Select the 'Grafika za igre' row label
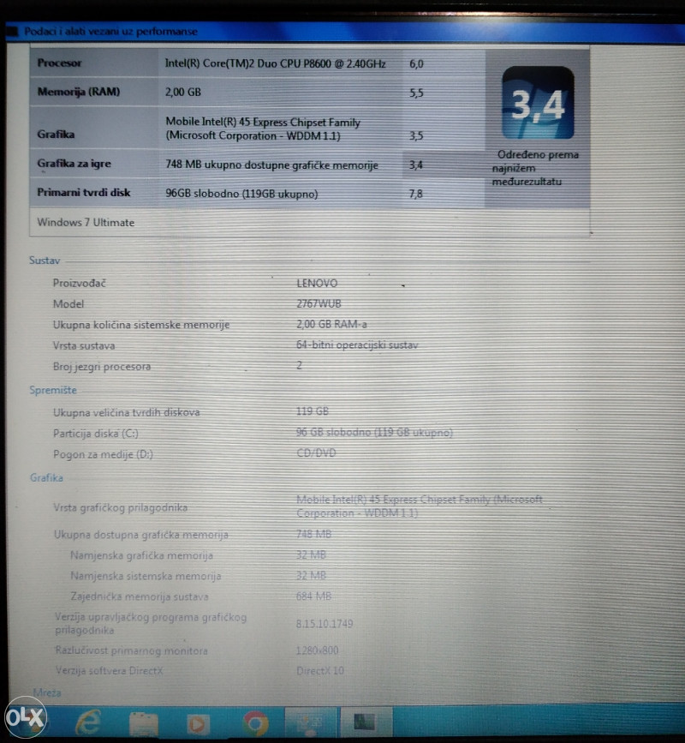 pyautogui.click(x=74, y=164)
